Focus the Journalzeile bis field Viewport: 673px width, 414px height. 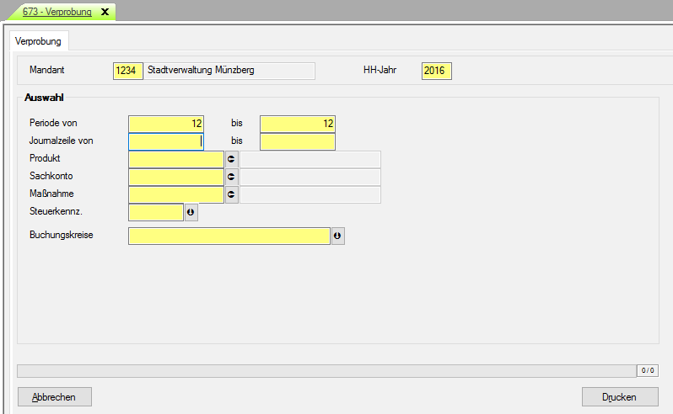(x=298, y=141)
